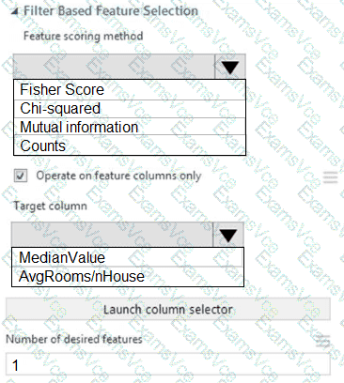344x383 pixels.
Task: Click the Filter Based Feature Selection title
Action: pyautogui.click(x=111, y=11)
